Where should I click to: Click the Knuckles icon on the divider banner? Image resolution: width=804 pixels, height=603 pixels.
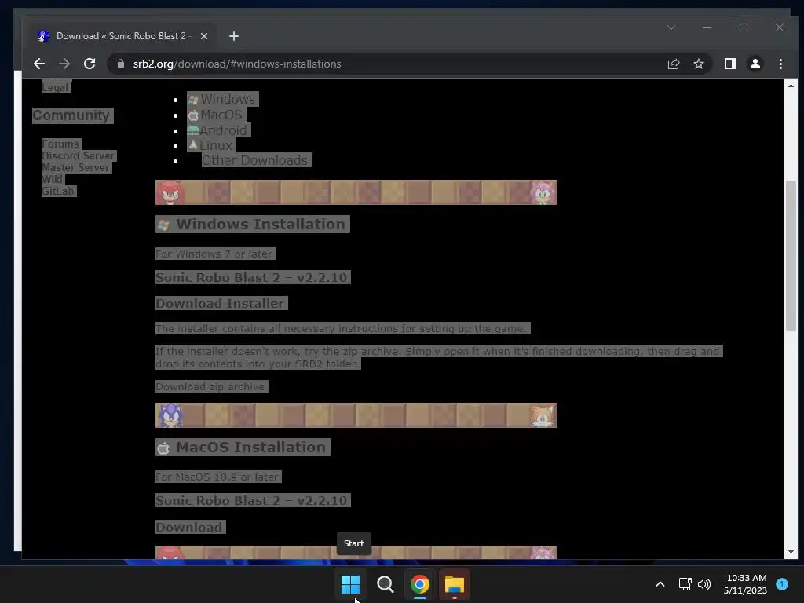pyautogui.click(x=170, y=192)
